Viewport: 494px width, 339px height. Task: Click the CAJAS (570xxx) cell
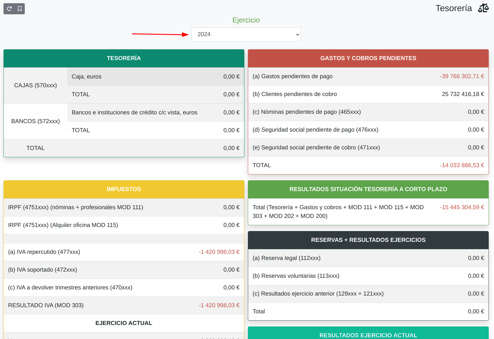point(36,85)
